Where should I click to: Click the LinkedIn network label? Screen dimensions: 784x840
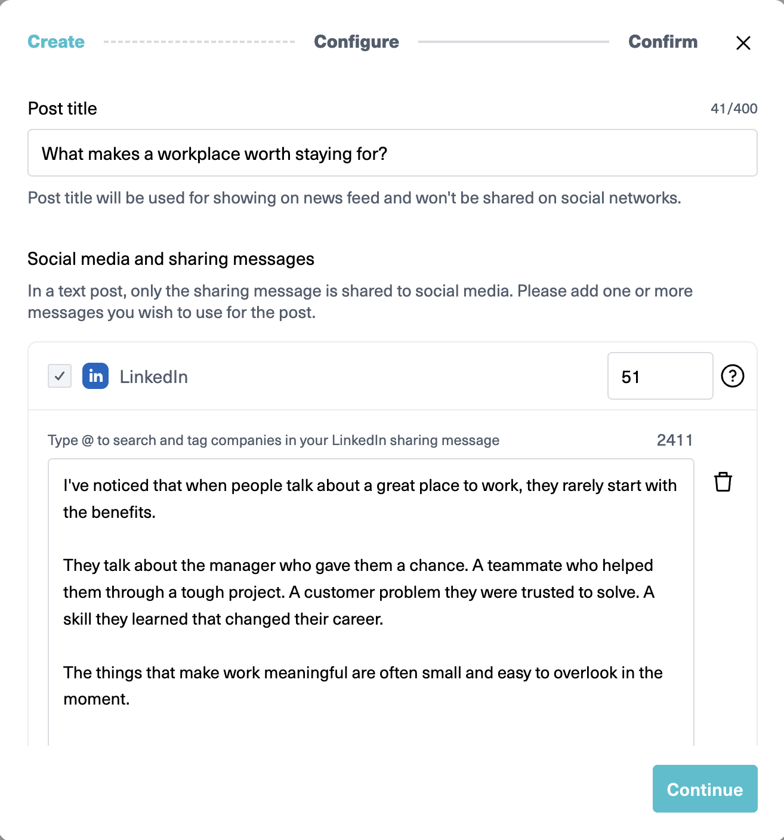point(154,377)
